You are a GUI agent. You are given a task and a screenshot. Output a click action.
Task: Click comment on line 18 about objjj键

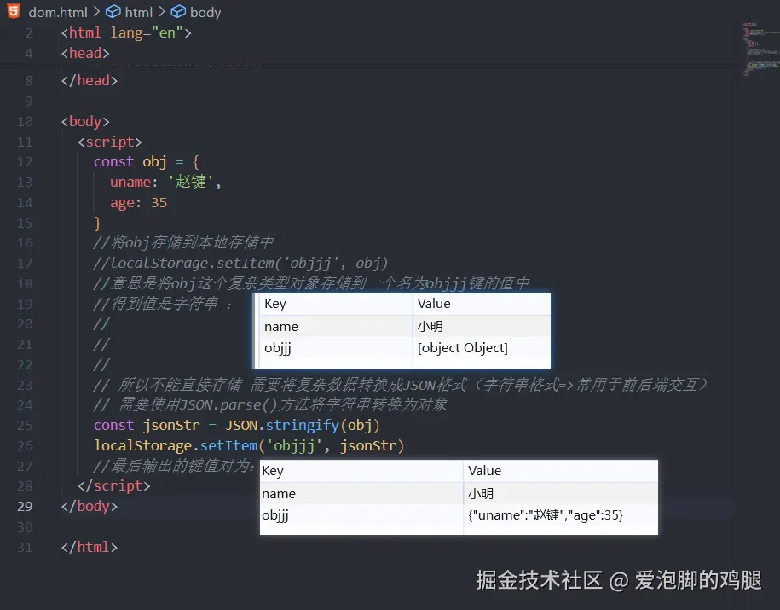pyautogui.click(x=312, y=283)
